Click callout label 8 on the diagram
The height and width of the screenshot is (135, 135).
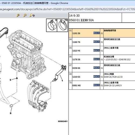coord(11,113)
